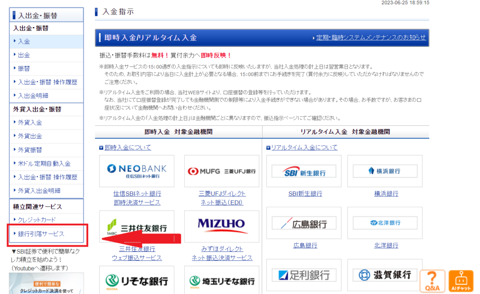Viewport: 480px width, 294px height.
Task: Launch the AIチャット assistant icon
Action: pos(461,281)
